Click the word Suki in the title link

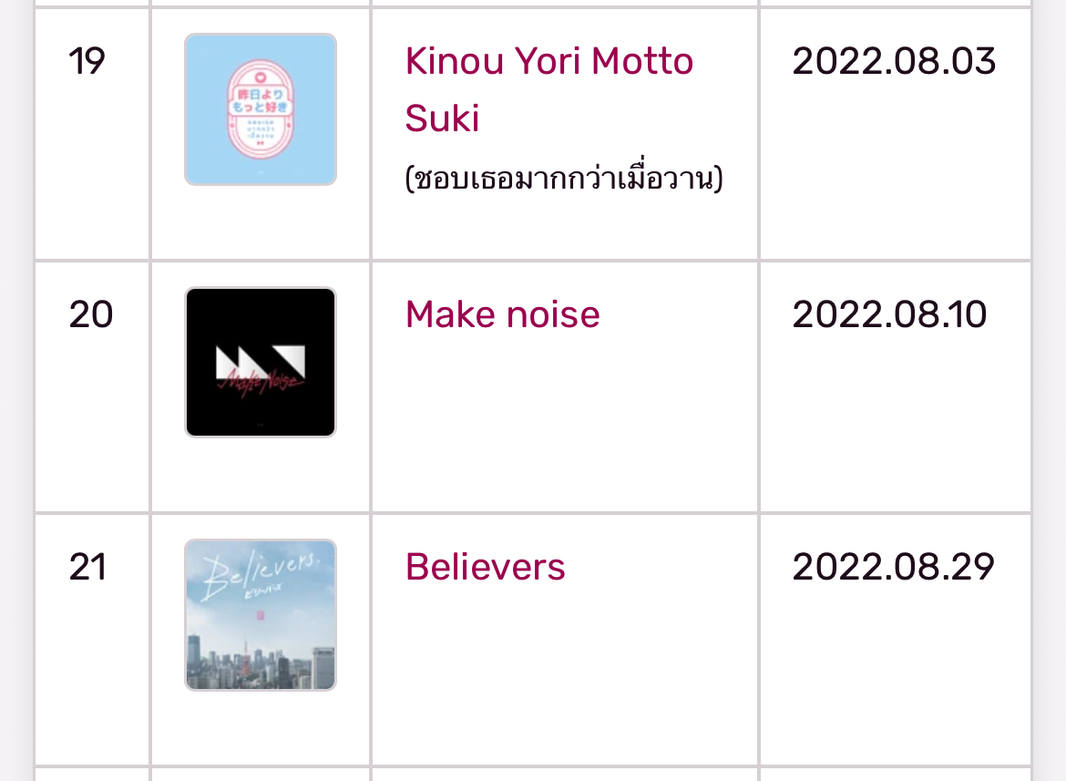442,118
